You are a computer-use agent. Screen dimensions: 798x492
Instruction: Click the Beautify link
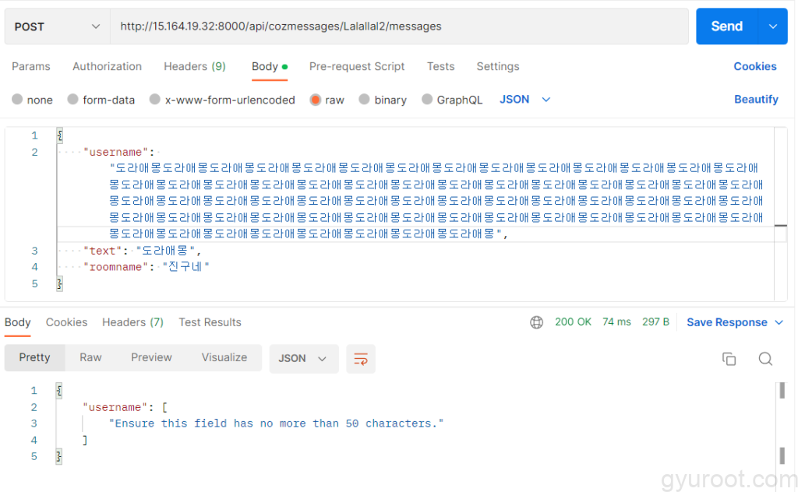point(756,100)
